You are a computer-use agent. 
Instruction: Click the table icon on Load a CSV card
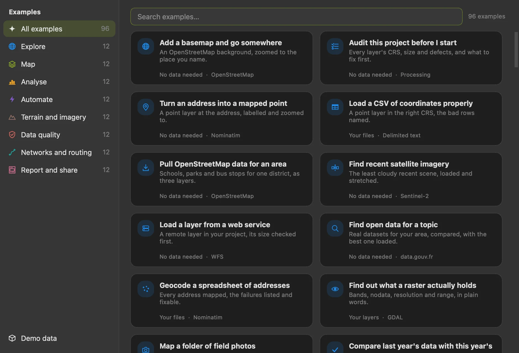point(335,107)
